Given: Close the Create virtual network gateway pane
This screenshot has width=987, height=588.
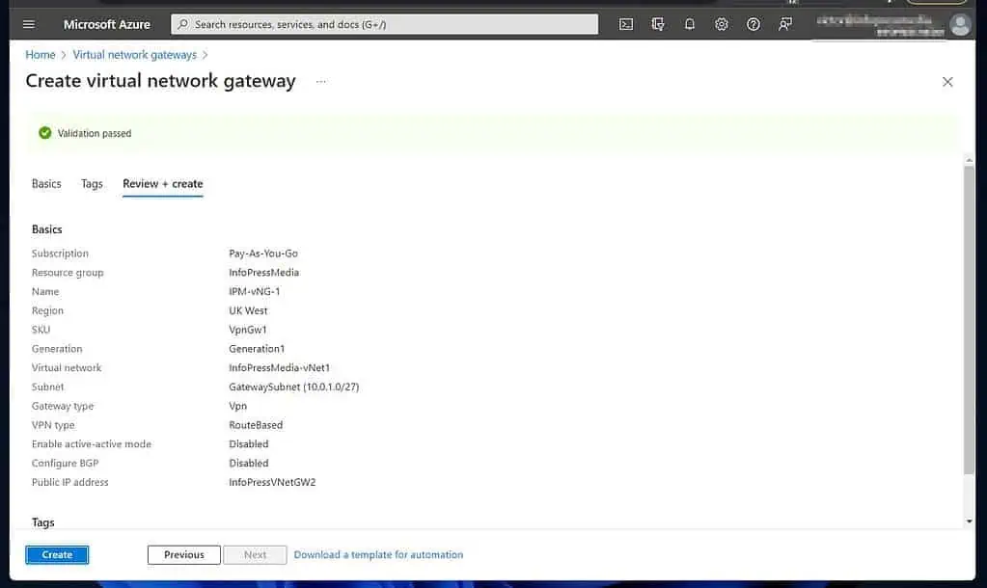Looking at the screenshot, I should click(947, 82).
